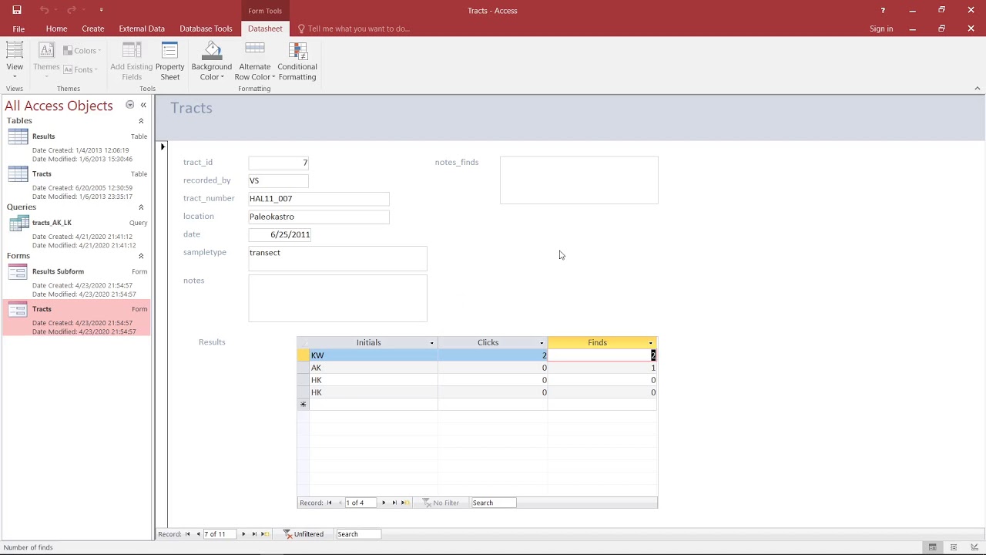Click the sampletype field transect
986x555 pixels.
(337, 258)
